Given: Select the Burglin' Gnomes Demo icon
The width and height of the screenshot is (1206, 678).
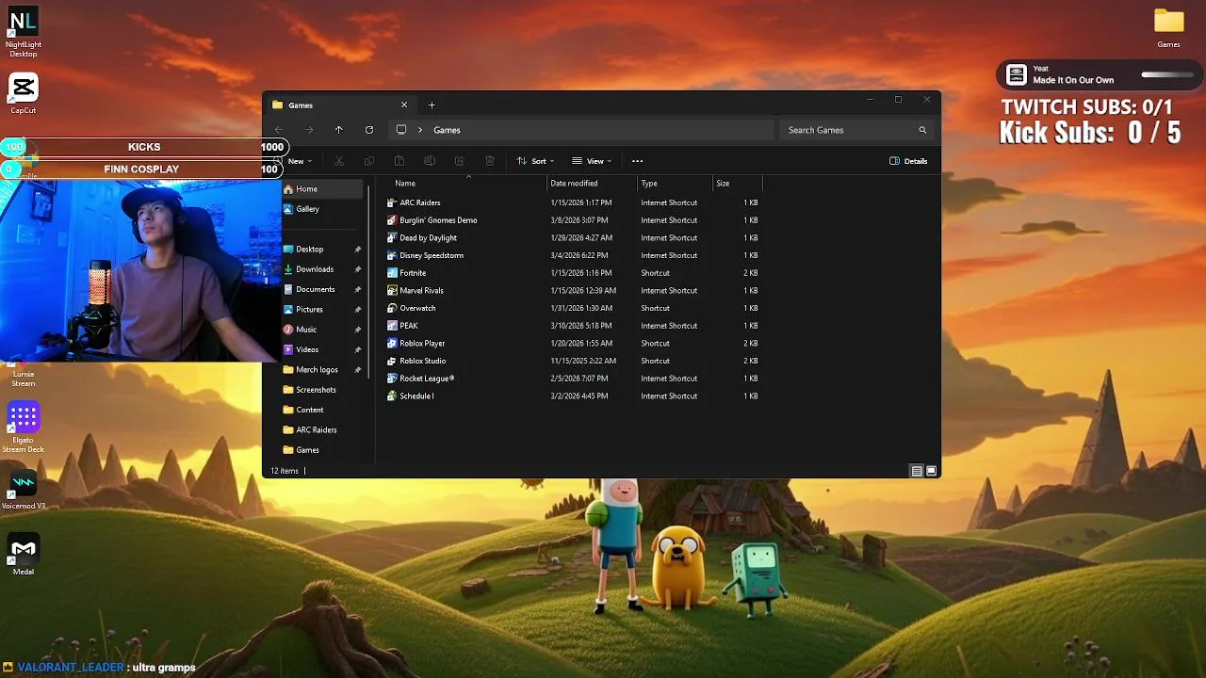Looking at the screenshot, I should [x=392, y=220].
